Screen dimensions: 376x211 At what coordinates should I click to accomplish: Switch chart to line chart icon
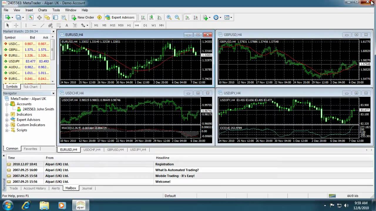(x=160, y=17)
